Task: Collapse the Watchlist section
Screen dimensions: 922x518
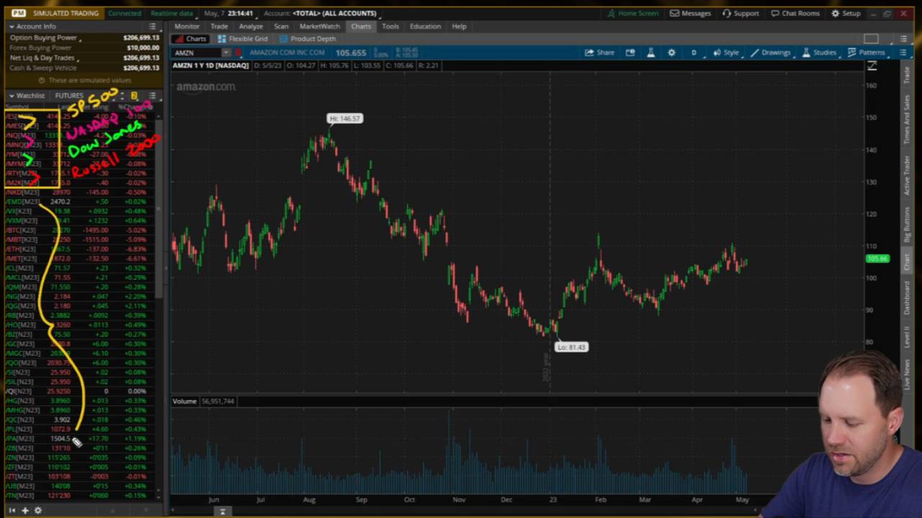Action: 12,96
